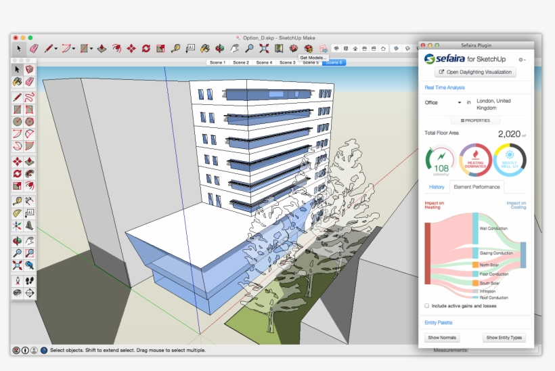The image size is (555, 371).
Task: Pick the Tape Measure tool in top toolbar
Action: click(x=175, y=49)
